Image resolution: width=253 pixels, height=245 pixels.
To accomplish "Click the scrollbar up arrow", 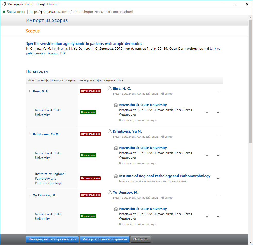I will (250, 17).
